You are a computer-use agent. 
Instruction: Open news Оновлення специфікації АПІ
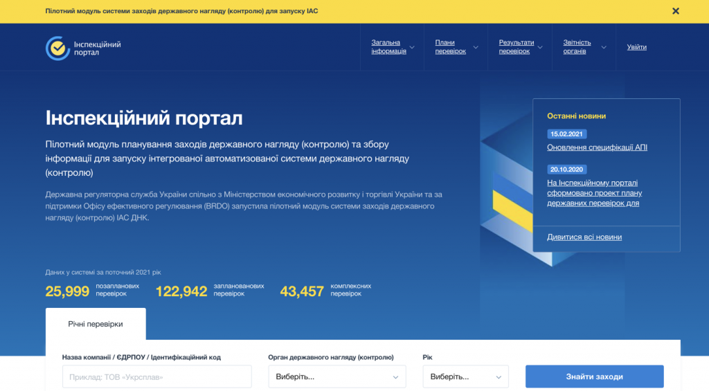(x=597, y=147)
